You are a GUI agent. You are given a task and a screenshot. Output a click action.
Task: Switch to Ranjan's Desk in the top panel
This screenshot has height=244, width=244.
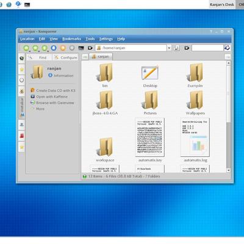pos(222,4)
